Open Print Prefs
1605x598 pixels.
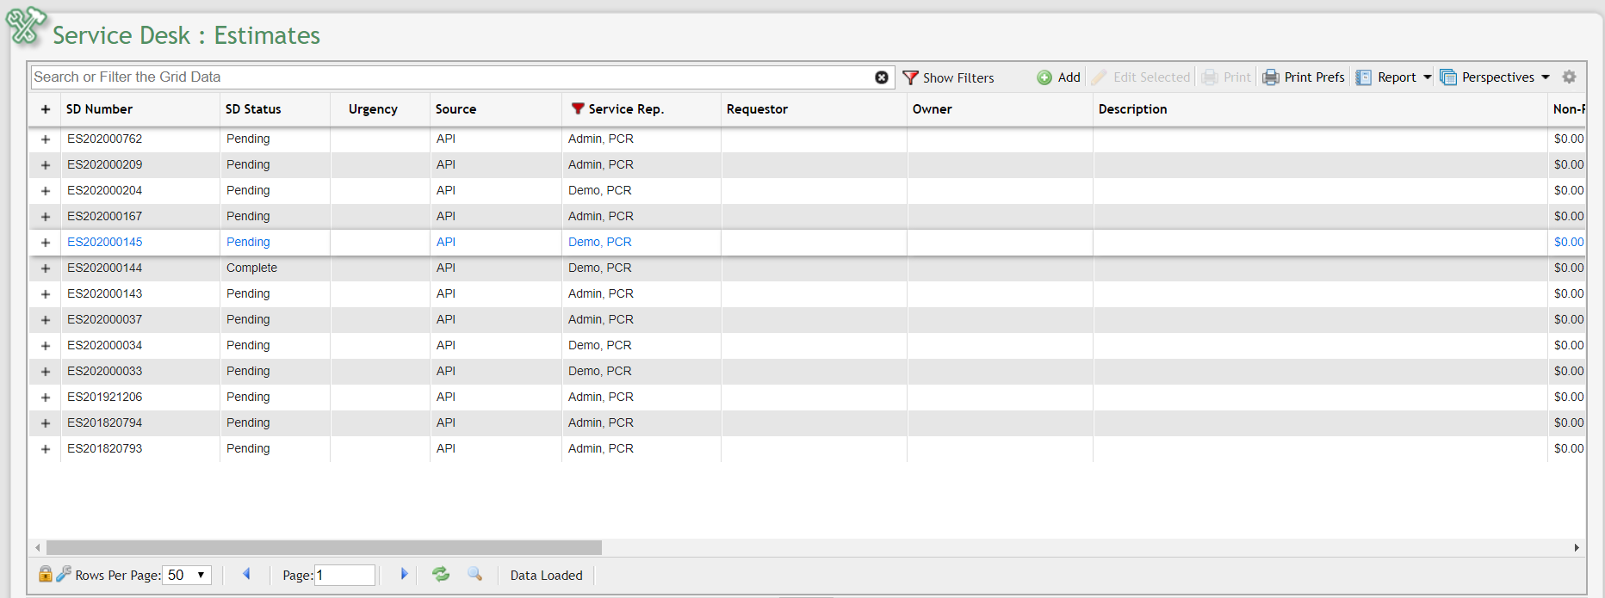(x=1304, y=77)
